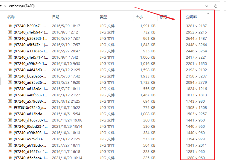Click the resolution 1813 x 1813
Image resolution: width=226 pixels, height=161 pixels.
coord(196,95)
